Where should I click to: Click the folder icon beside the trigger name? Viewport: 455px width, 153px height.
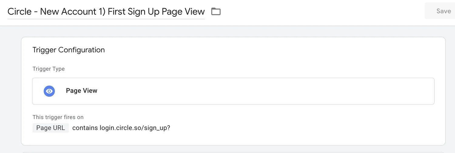tap(216, 12)
